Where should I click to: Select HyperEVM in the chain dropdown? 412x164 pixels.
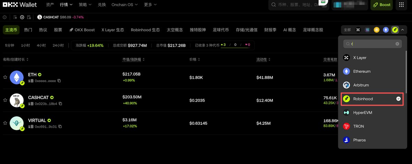coord(372,112)
